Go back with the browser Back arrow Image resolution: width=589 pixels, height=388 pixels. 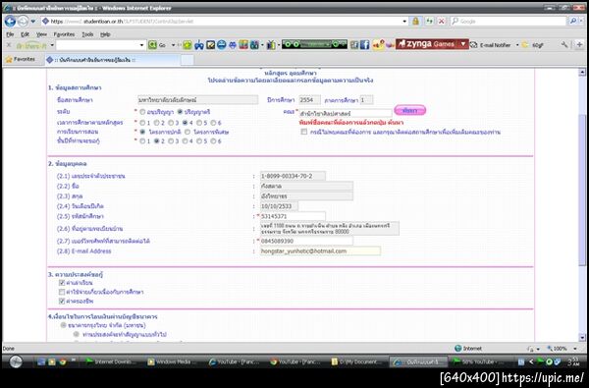pyautogui.click(x=10, y=21)
